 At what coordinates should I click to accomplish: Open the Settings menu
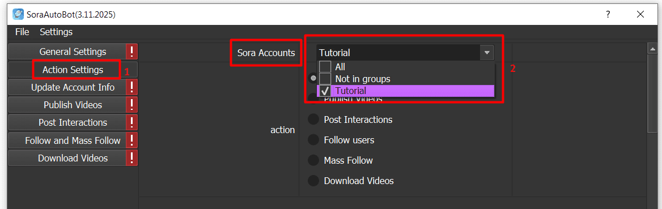pos(56,32)
